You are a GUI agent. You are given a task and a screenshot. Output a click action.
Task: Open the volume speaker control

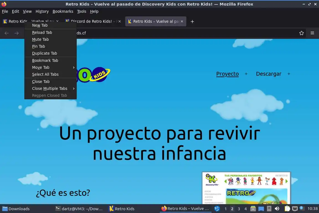277,209
